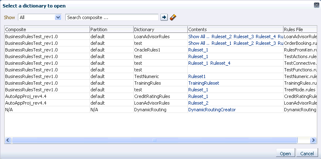Click Ruleset_1 link in TestActions row

pos(198,56)
